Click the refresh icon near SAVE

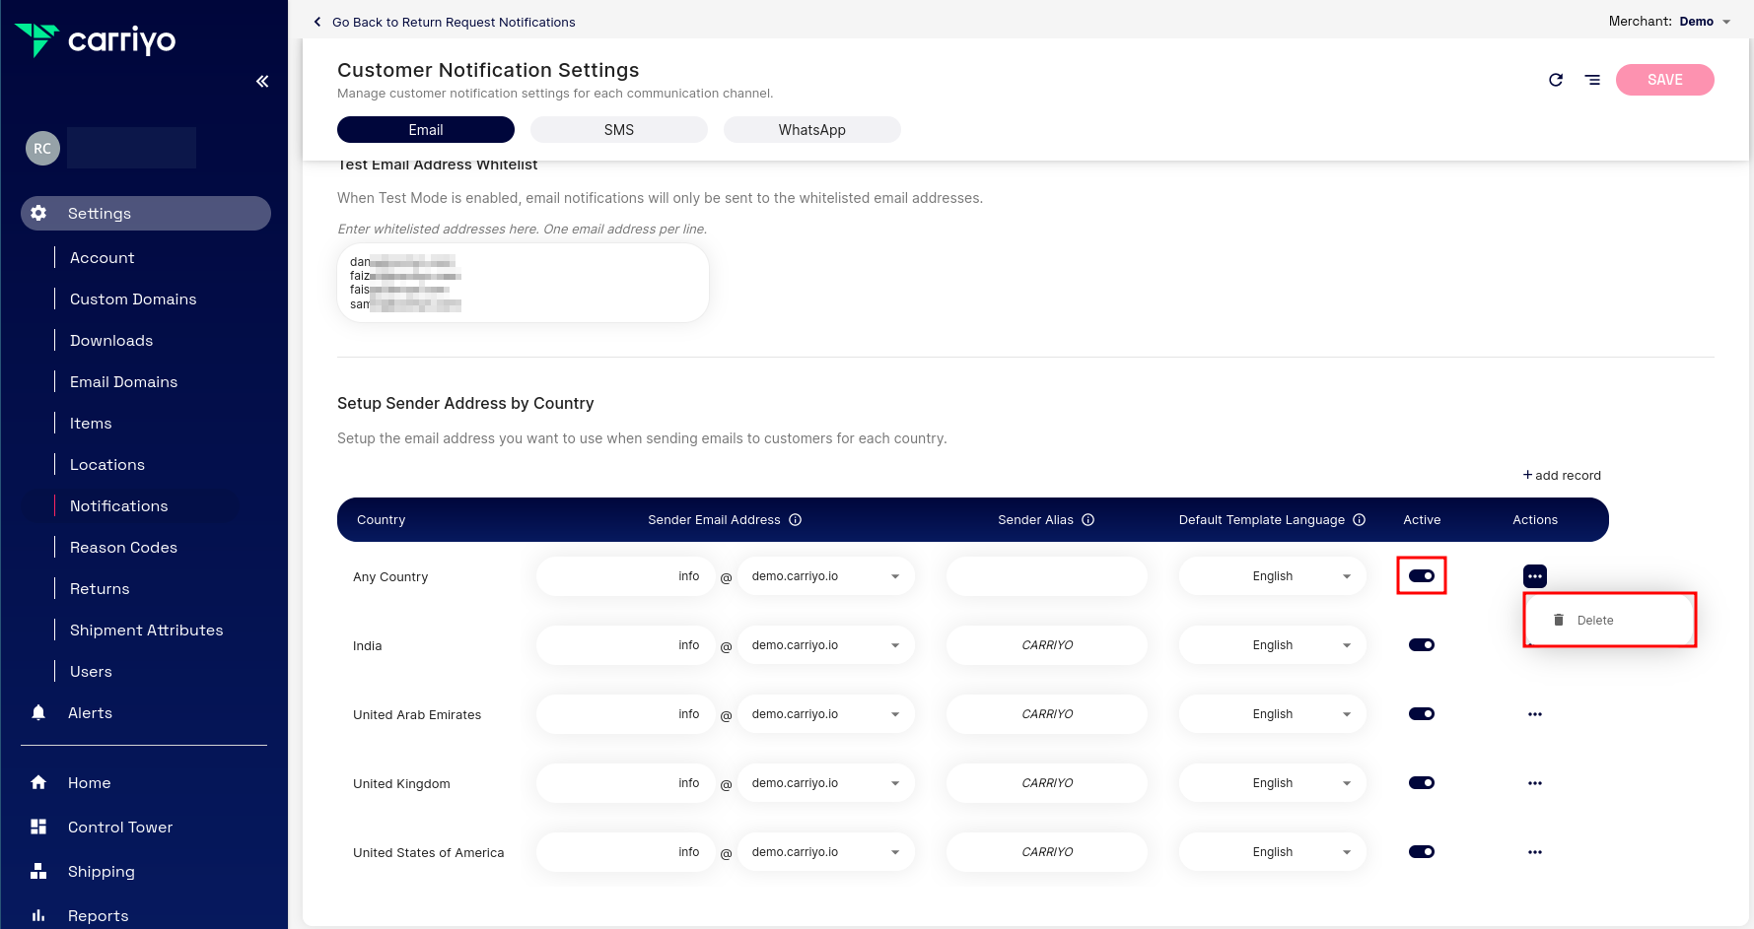click(x=1556, y=80)
